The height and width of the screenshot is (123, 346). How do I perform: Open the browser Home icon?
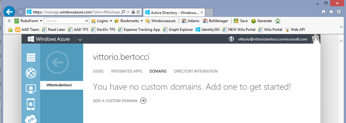[x=324, y=12]
